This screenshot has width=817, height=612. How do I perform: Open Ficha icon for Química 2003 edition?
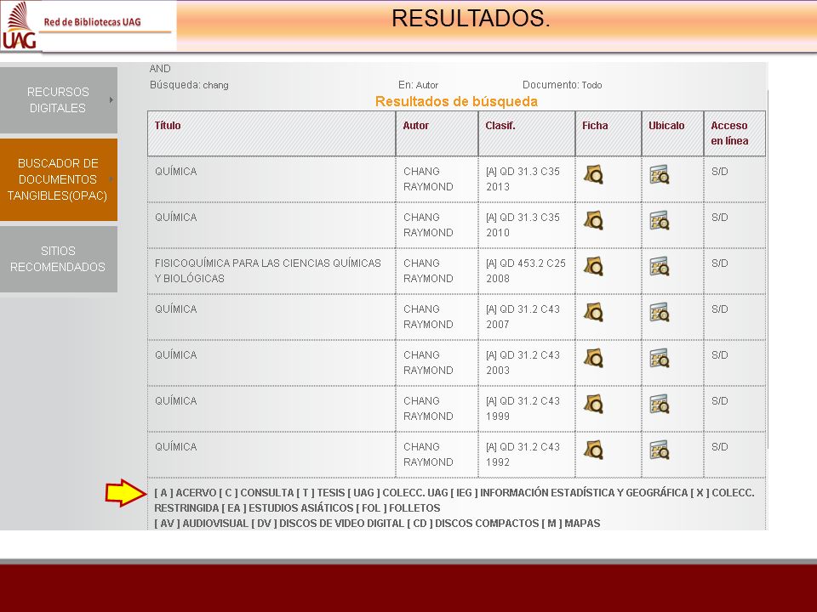click(593, 358)
